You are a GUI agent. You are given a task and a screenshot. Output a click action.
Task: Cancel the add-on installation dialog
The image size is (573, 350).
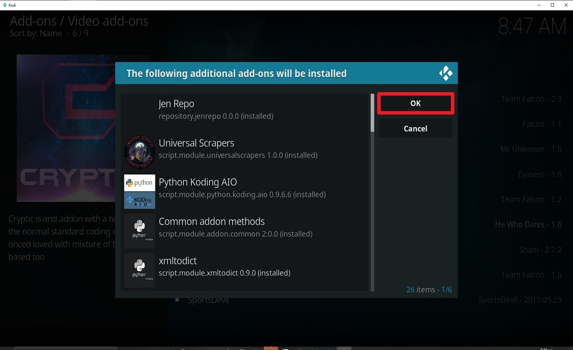tap(416, 128)
